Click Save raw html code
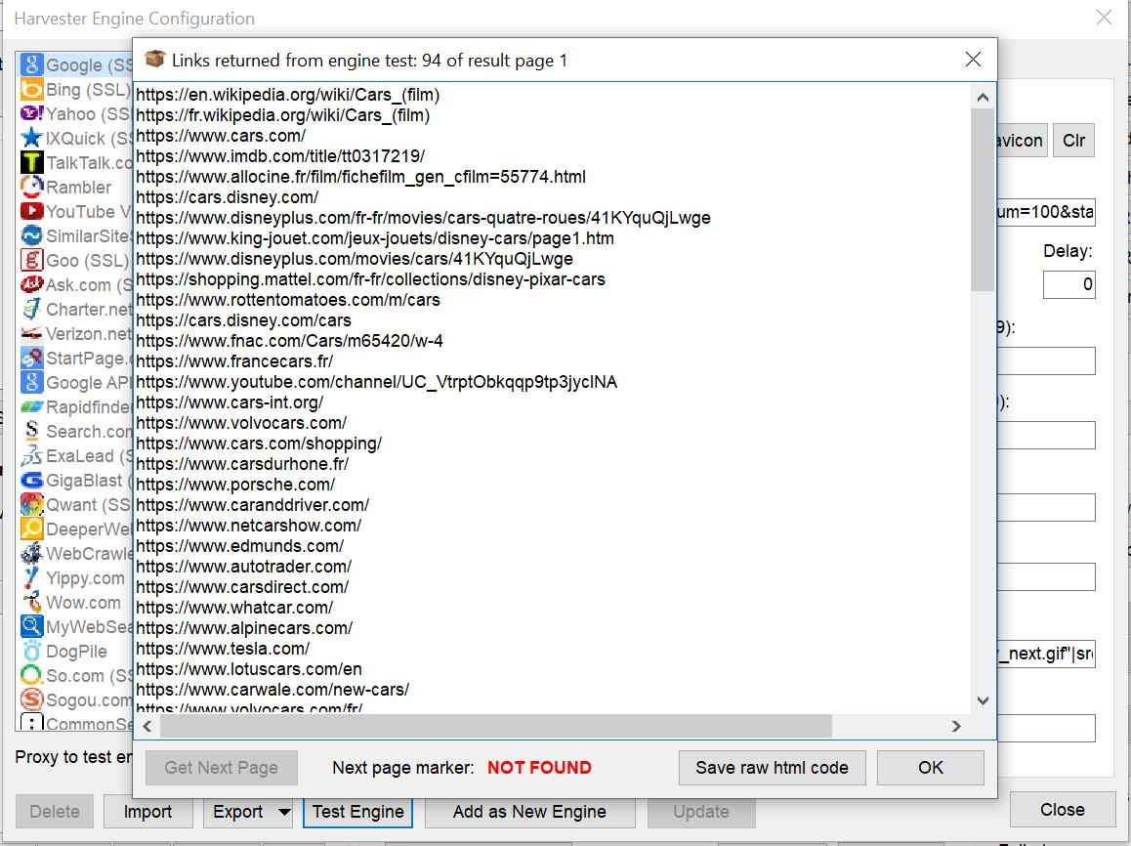 click(x=772, y=768)
